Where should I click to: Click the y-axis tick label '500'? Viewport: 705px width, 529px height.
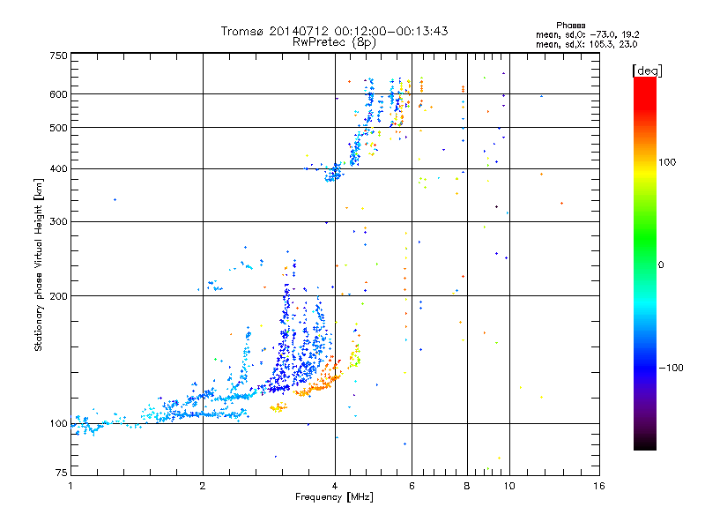58,128
